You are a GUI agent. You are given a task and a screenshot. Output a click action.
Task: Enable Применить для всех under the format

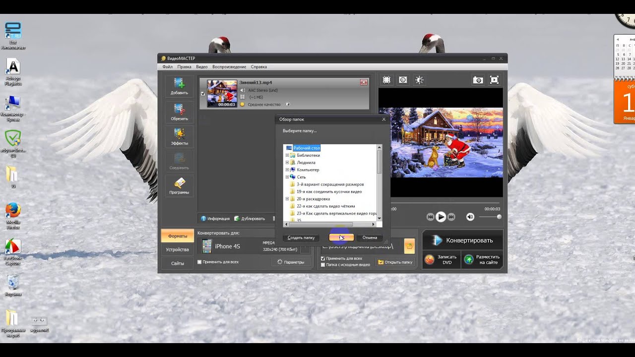click(199, 262)
